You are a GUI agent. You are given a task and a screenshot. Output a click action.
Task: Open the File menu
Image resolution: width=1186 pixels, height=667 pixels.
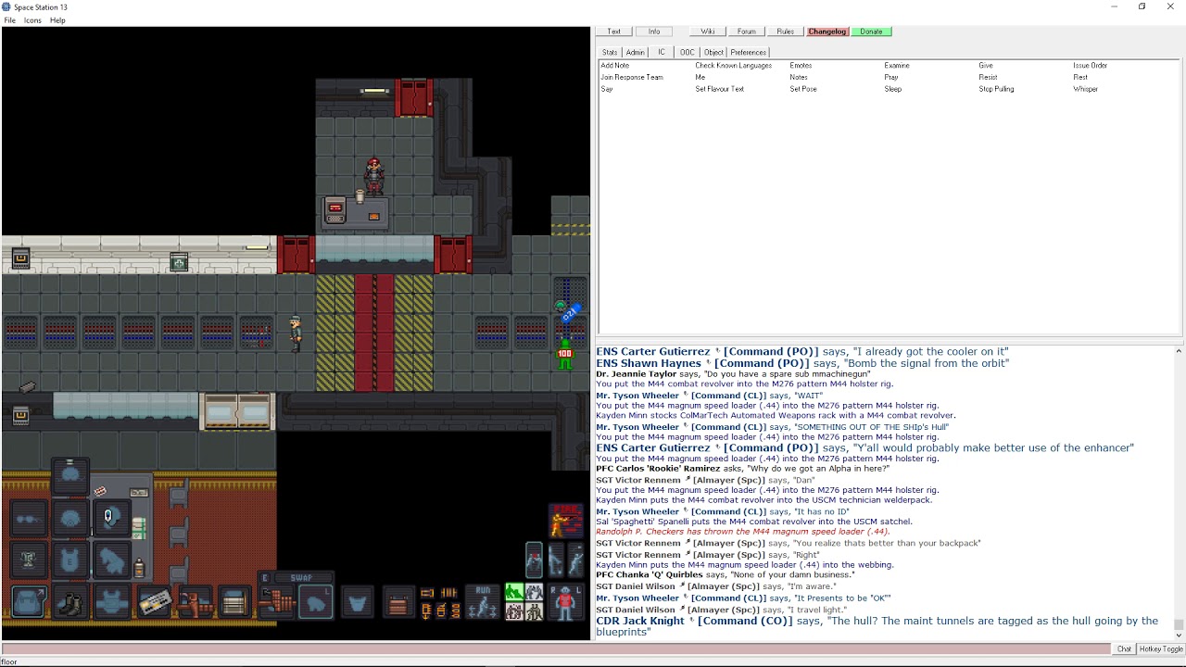(x=9, y=20)
